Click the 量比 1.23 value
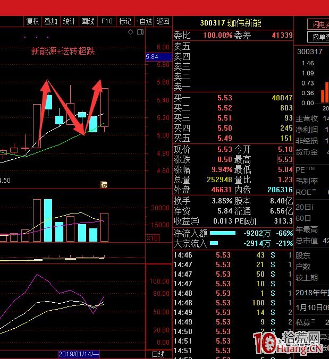 (x=285, y=179)
